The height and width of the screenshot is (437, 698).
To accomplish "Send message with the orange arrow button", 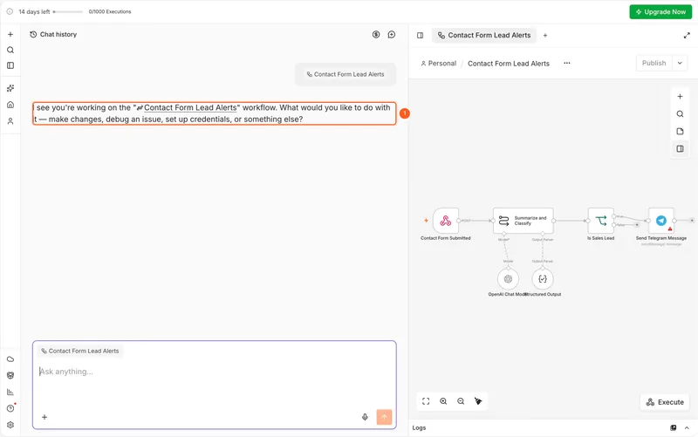I will coord(384,417).
